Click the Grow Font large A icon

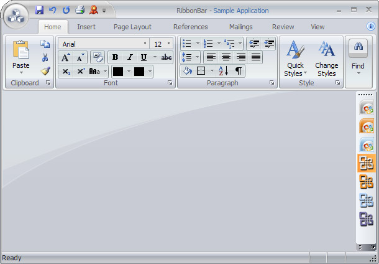66,57
